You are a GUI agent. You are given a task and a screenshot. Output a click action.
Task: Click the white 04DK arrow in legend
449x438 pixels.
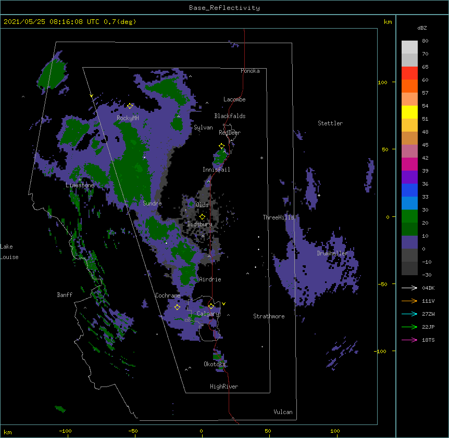coord(409,288)
